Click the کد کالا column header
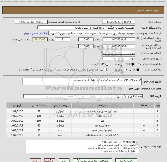 [x=144, y=106]
